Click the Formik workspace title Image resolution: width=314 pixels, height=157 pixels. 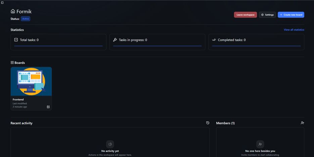[x=24, y=11]
